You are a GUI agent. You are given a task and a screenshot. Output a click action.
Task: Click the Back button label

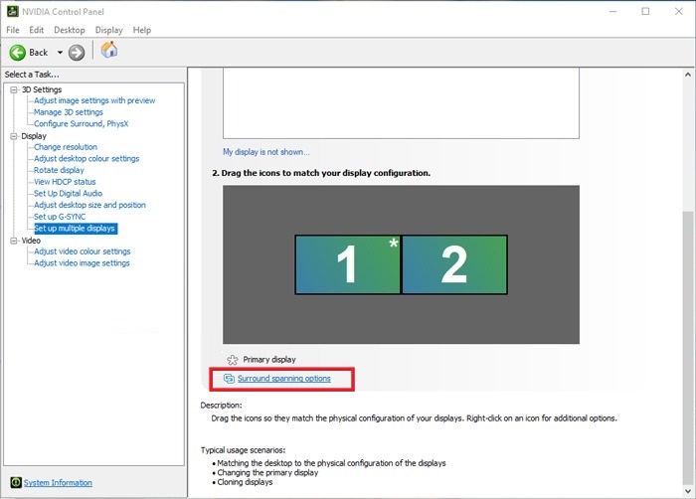[x=38, y=53]
